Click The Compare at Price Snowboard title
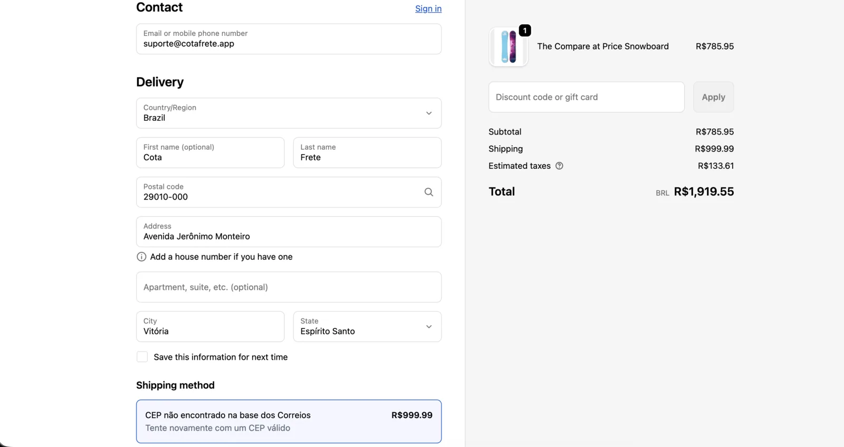This screenshot has width=844, height=447. 603,46
